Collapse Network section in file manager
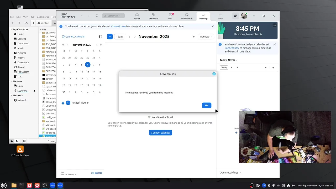 click(11, 95)
